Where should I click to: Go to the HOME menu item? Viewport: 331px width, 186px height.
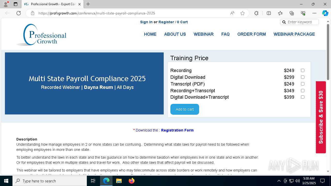click(x=150, y=34)
